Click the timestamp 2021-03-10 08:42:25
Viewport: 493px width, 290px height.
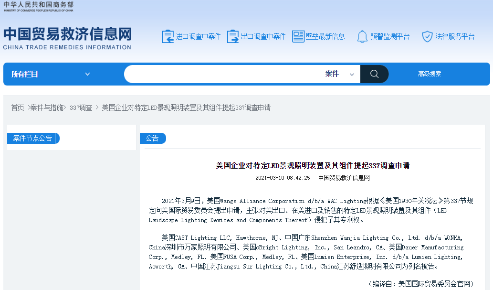coord(283,178)
